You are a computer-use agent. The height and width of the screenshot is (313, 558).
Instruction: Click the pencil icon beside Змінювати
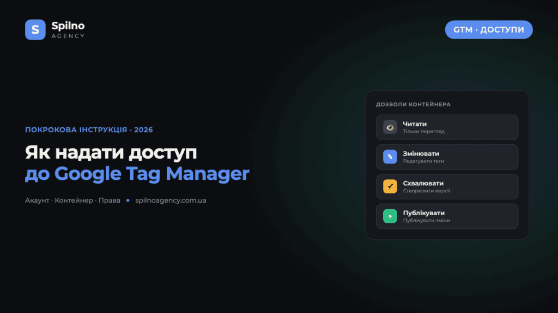[390, 157]
